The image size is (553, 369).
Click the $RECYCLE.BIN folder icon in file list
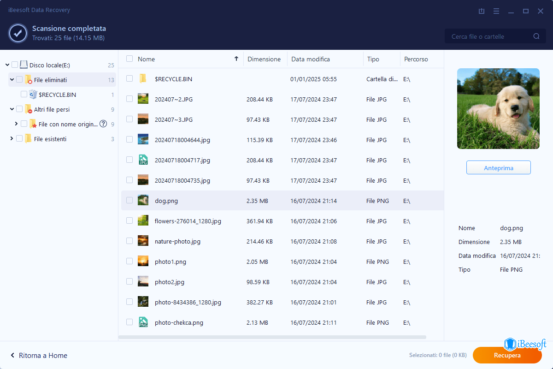(143, 79)
